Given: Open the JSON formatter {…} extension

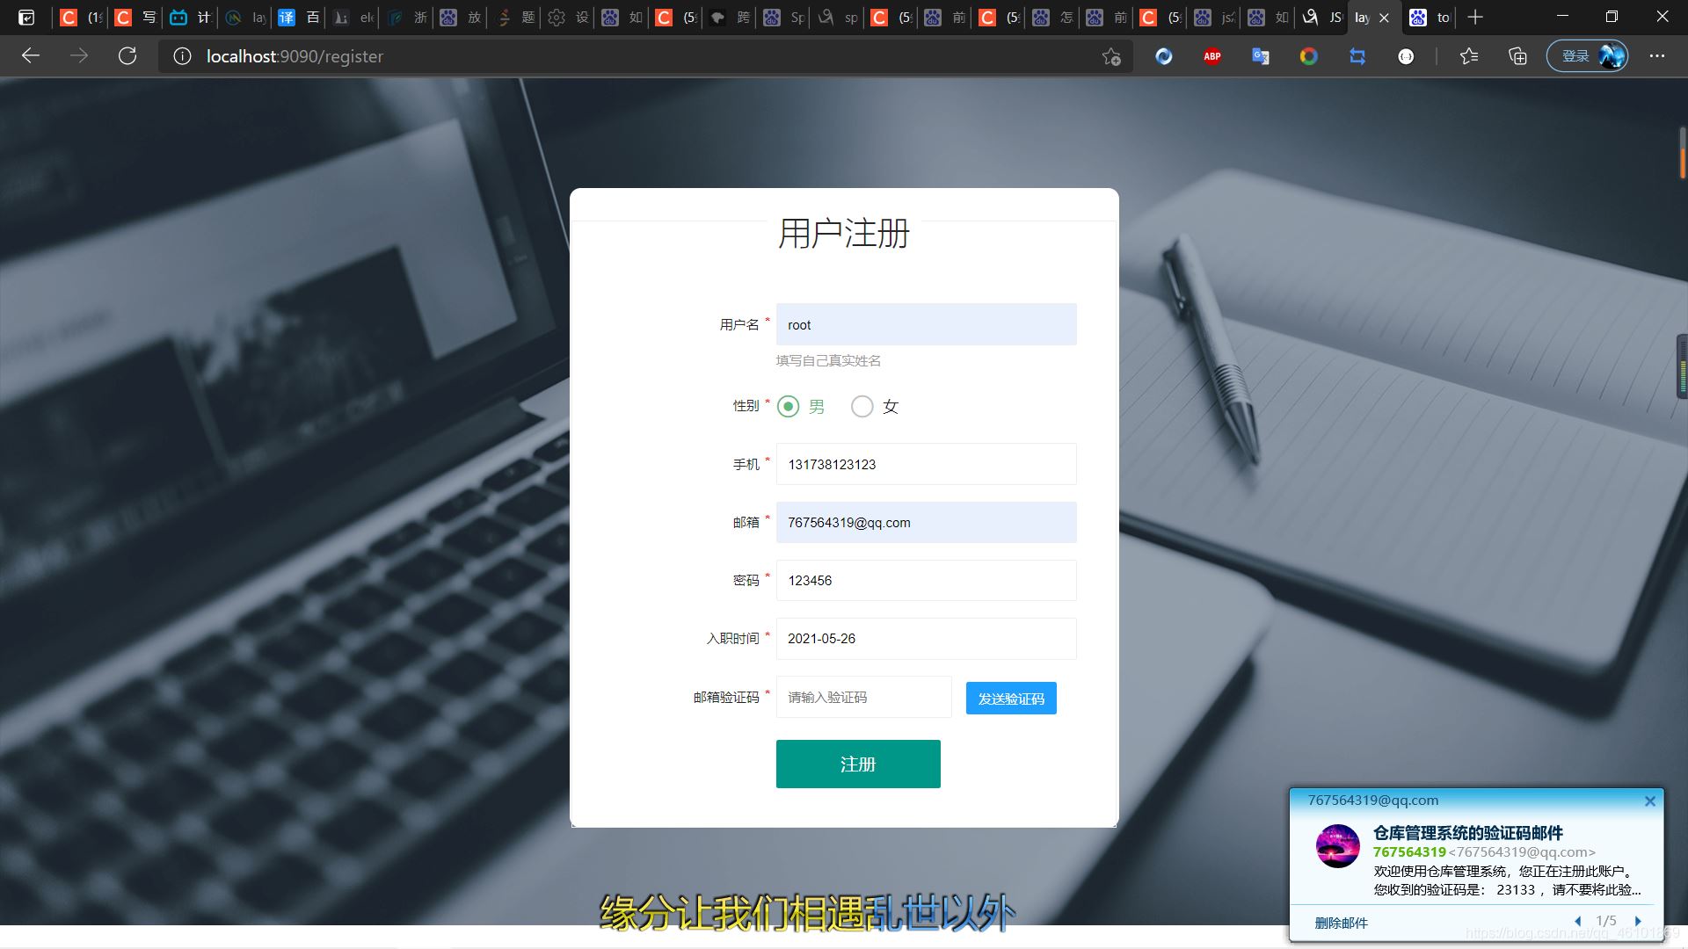Looking at the screenshot, I should tap(1407, 56).
